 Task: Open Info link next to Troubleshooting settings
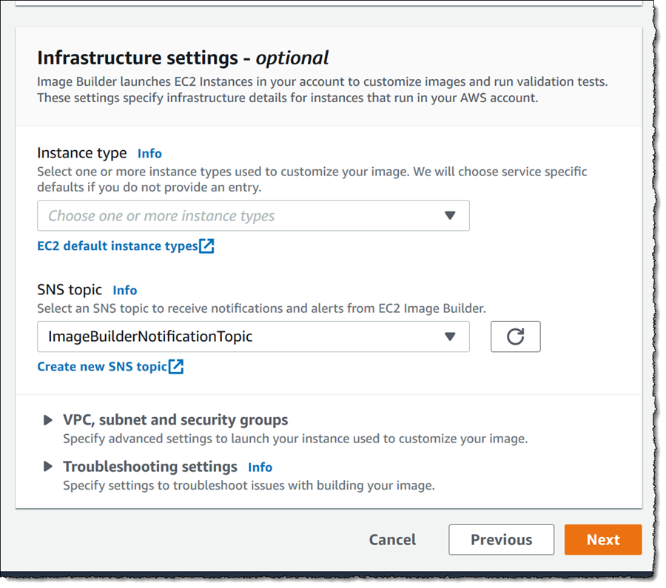click(x=260, y=467)
